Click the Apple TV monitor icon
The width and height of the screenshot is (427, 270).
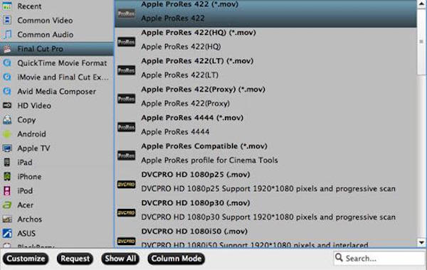point(7,148)
